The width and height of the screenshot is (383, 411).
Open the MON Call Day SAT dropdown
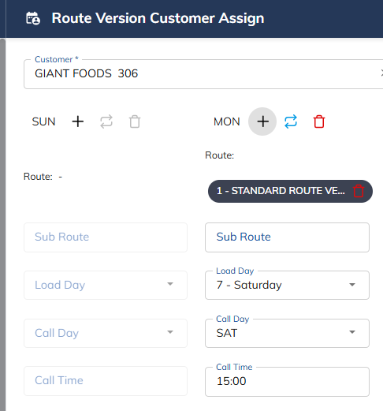(287, 333)
